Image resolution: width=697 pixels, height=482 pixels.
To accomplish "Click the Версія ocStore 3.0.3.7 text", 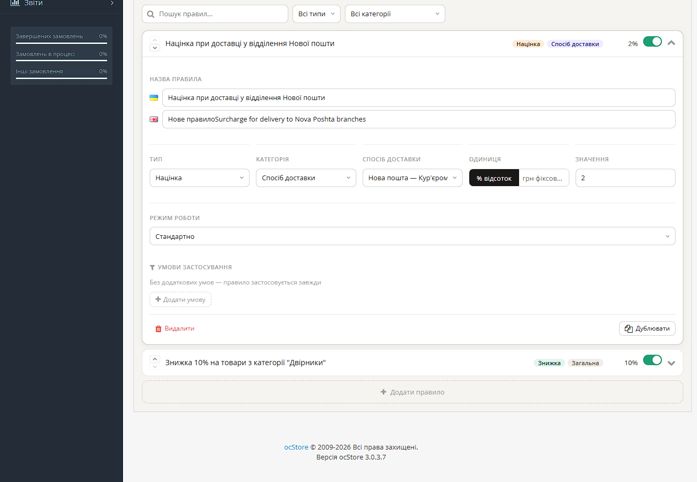I will click(351, 457).
